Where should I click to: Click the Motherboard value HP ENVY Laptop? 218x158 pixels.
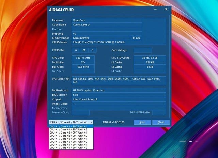(119, 90)
